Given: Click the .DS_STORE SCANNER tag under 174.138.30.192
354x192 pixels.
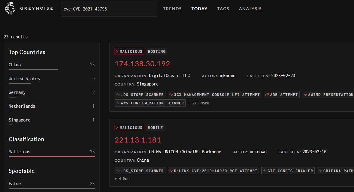Looking at the screenshot, I should pyautogui.click(x=140, y=95).
